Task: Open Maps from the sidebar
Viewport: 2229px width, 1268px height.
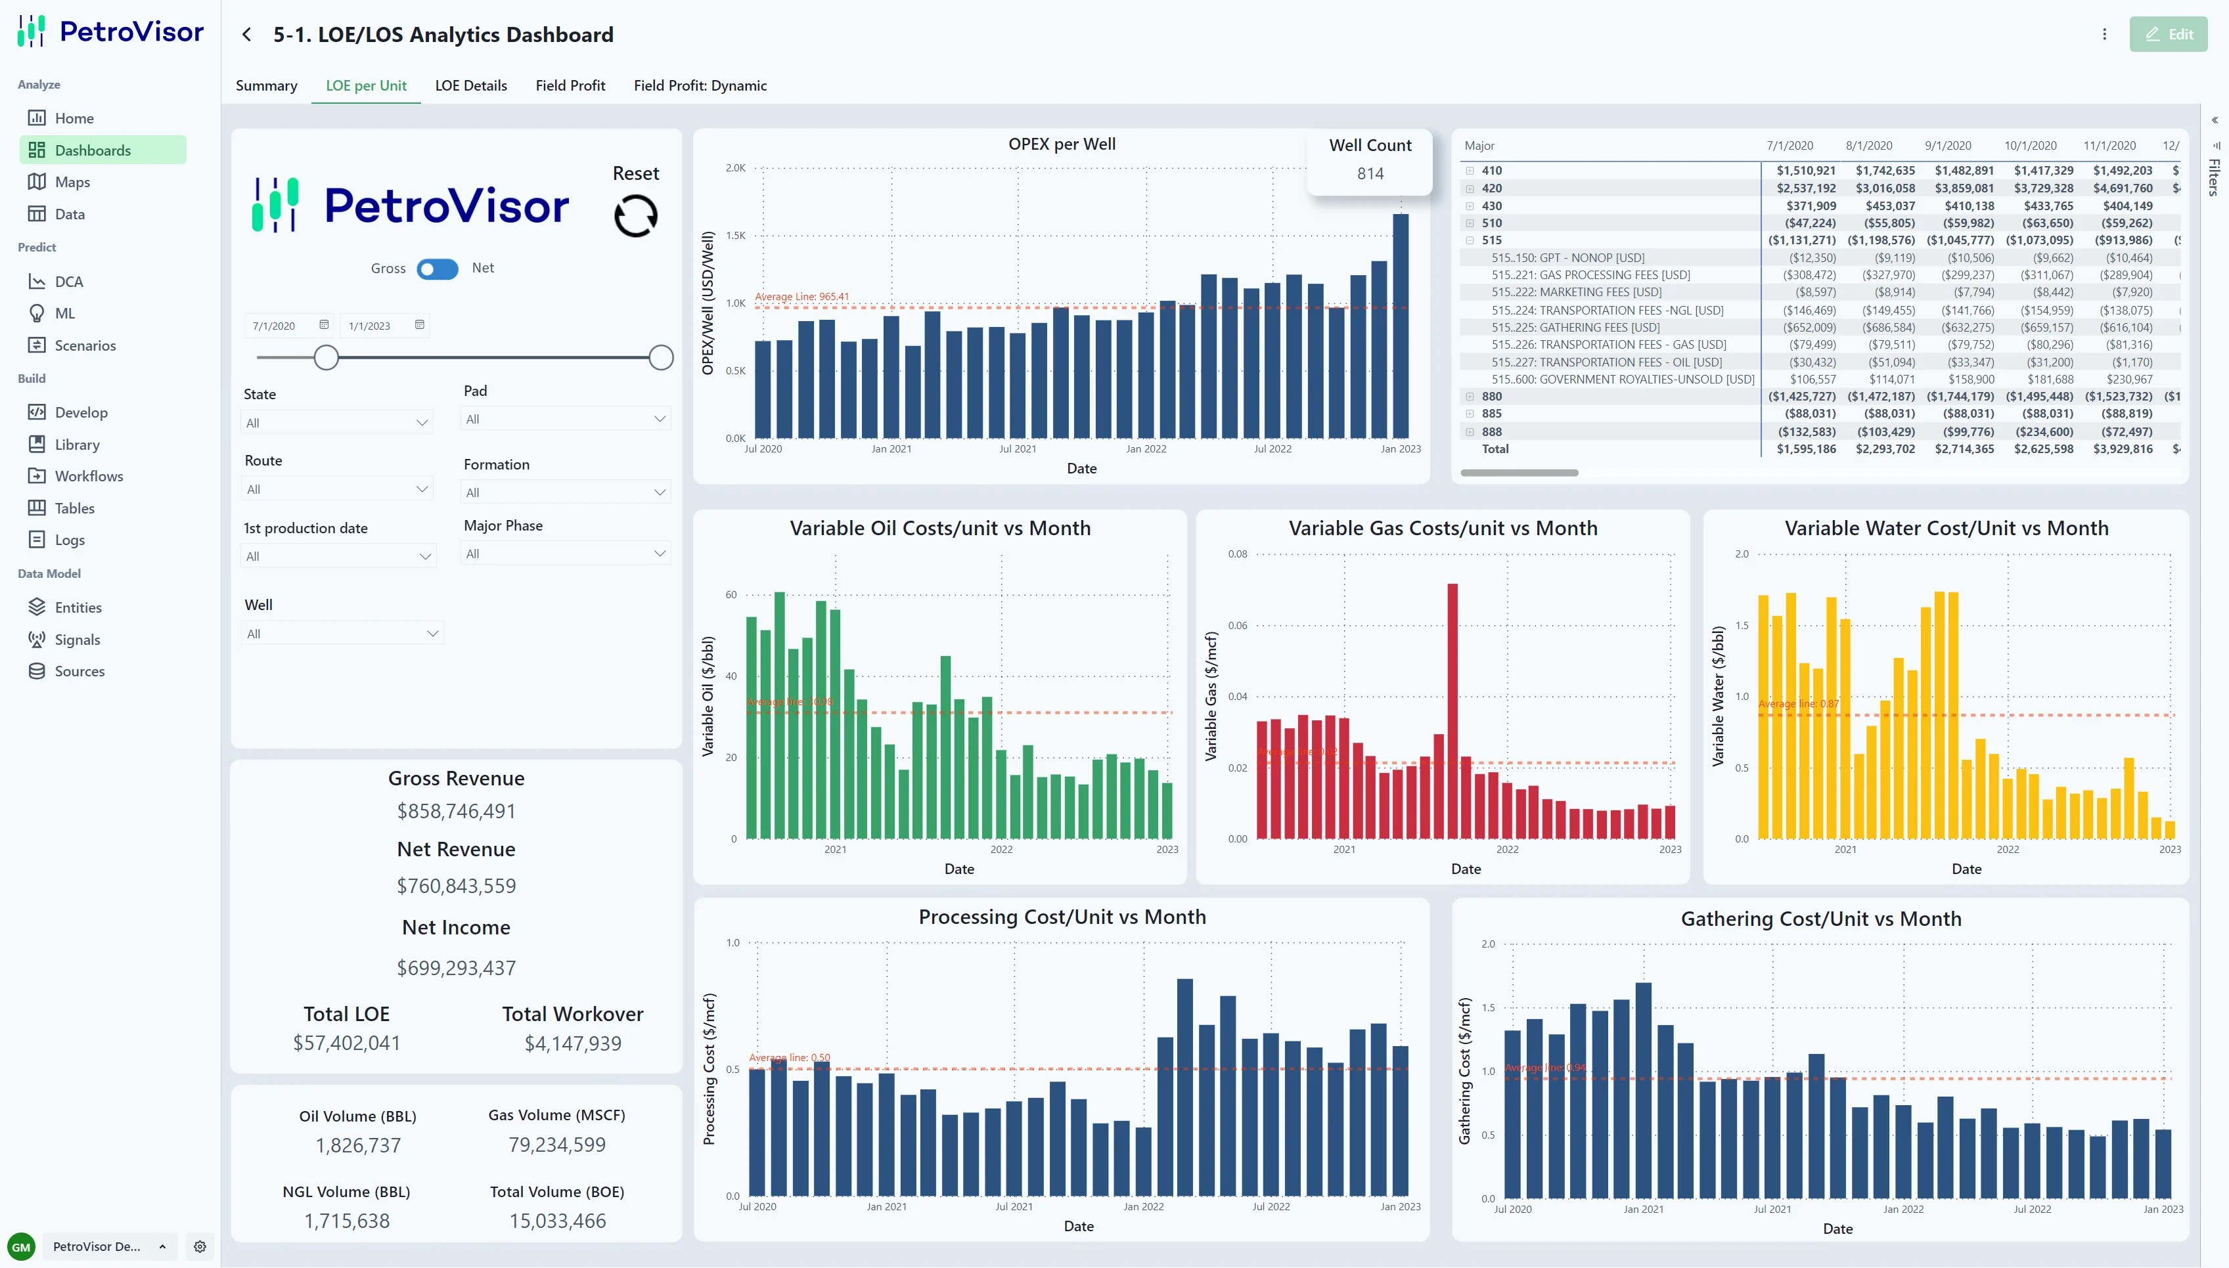Action: click(72, 182)
